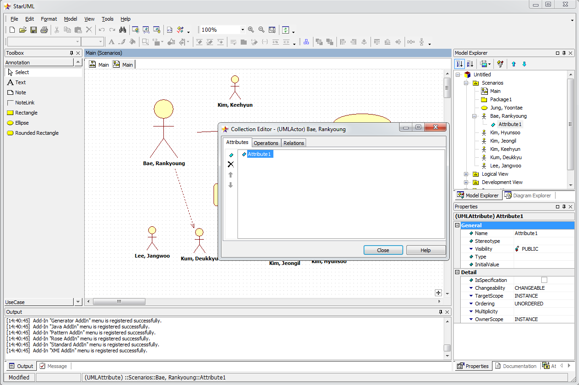Screen dimensions: 579x385
Task: Click the Close button in Collection Editor
Action: [x=383, y=250]
